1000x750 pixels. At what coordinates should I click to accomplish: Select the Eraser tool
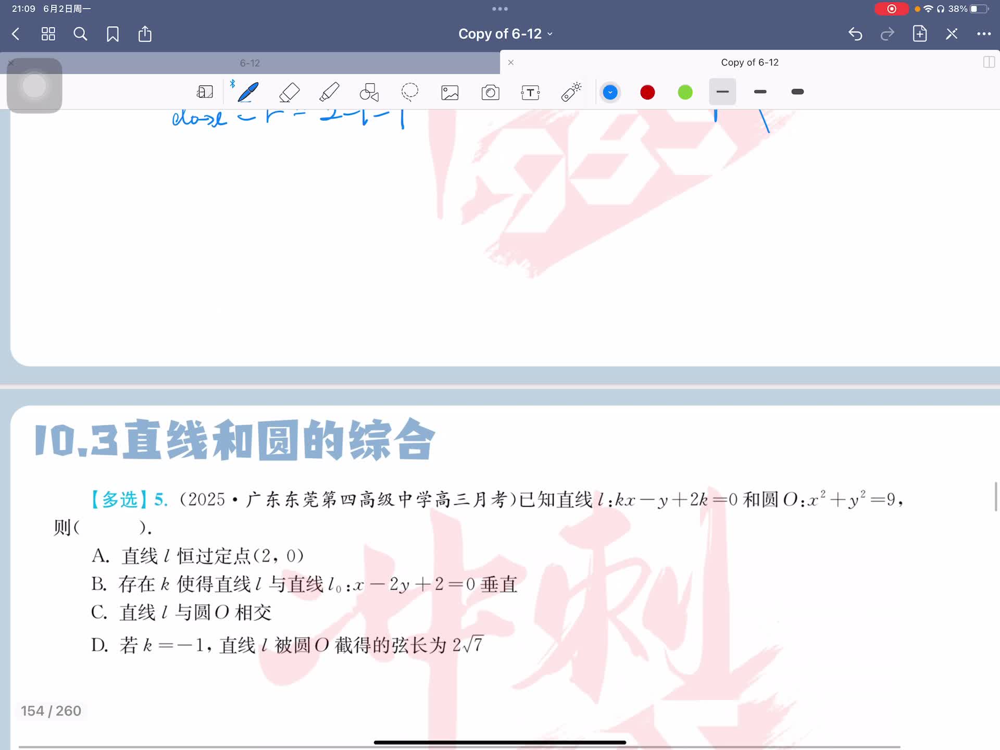click(289, 92)
